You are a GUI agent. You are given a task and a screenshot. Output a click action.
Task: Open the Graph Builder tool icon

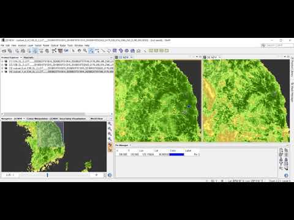click(x=54, y=51)
